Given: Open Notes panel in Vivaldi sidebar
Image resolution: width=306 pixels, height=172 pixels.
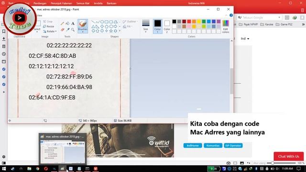Looking at the screenshot, I should click(4, 46).
